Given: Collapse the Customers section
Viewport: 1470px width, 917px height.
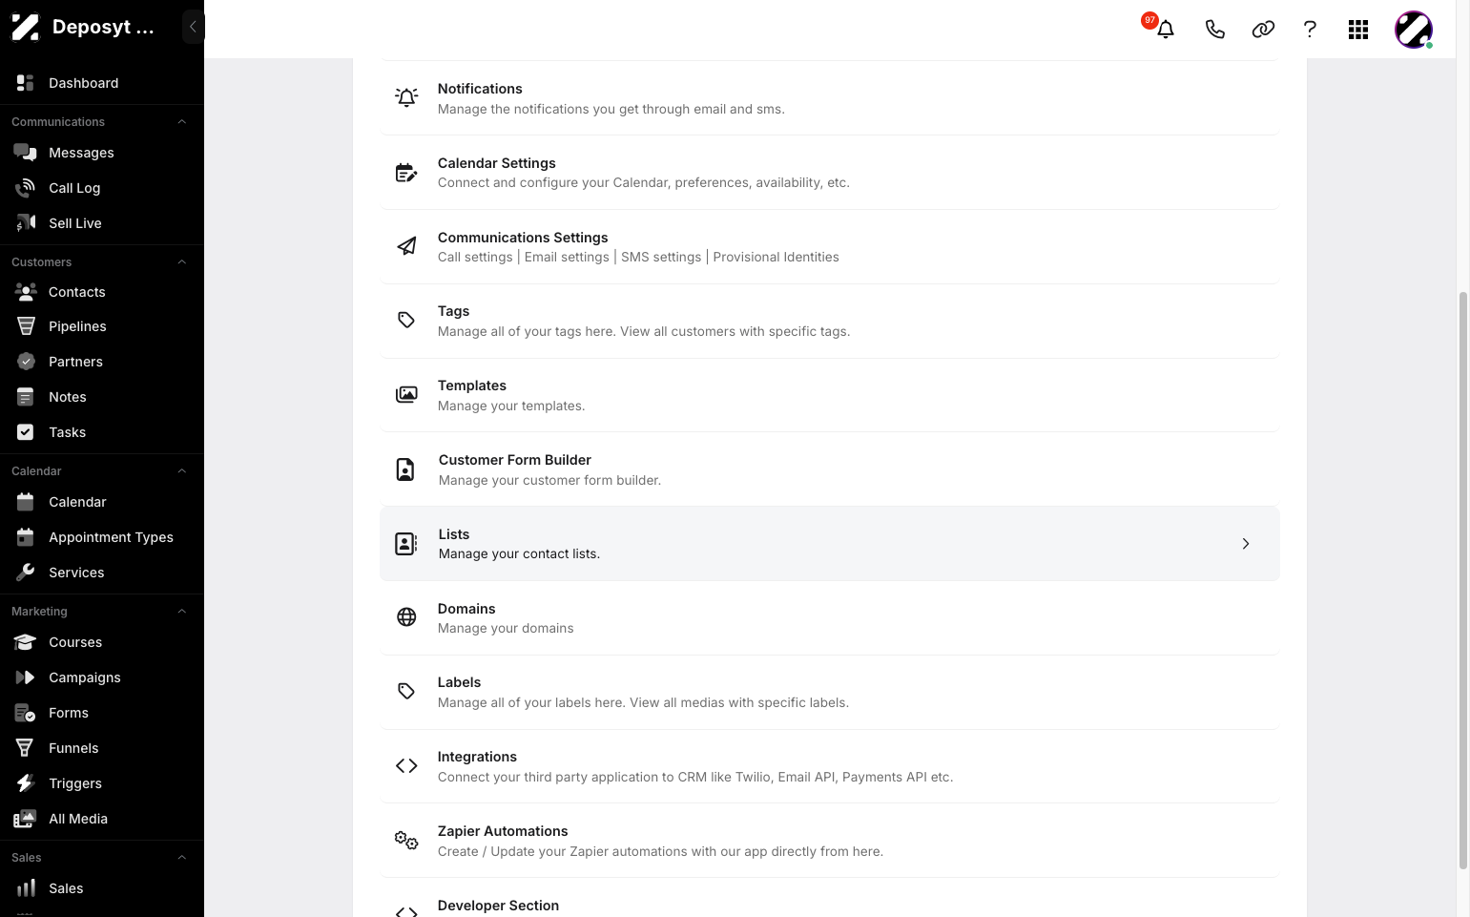Looking at the screenshot, I should 181,262.
